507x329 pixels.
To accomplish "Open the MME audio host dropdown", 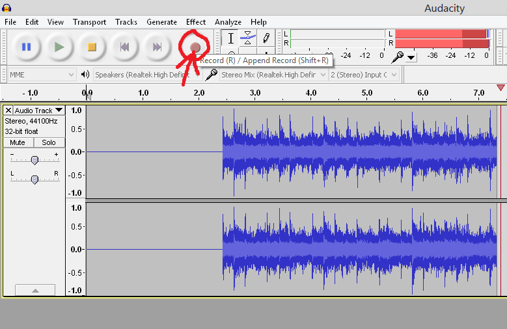I will [x=42, y=75].
